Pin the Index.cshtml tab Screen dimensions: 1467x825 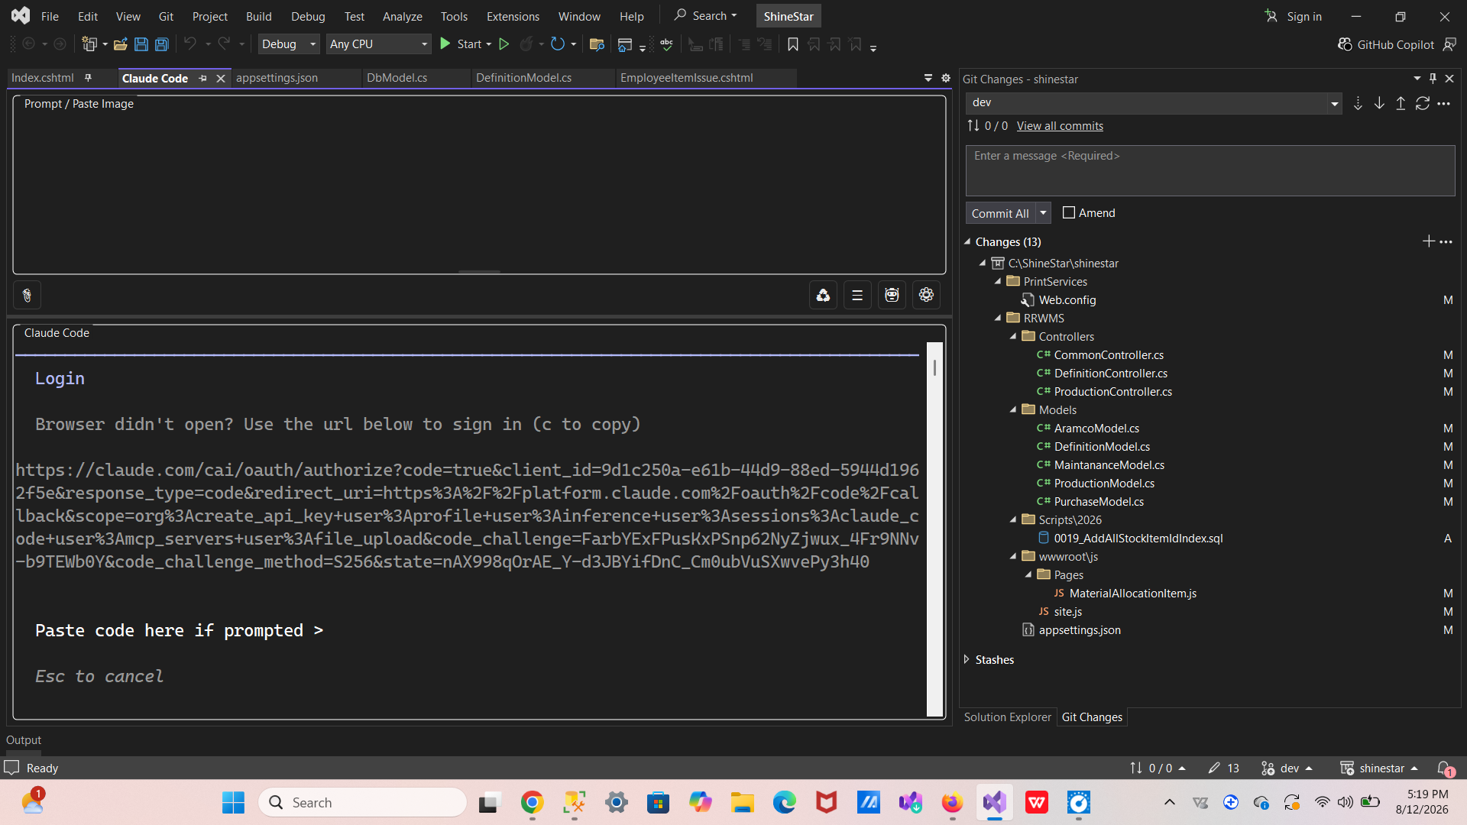click(x=88, y=78)
